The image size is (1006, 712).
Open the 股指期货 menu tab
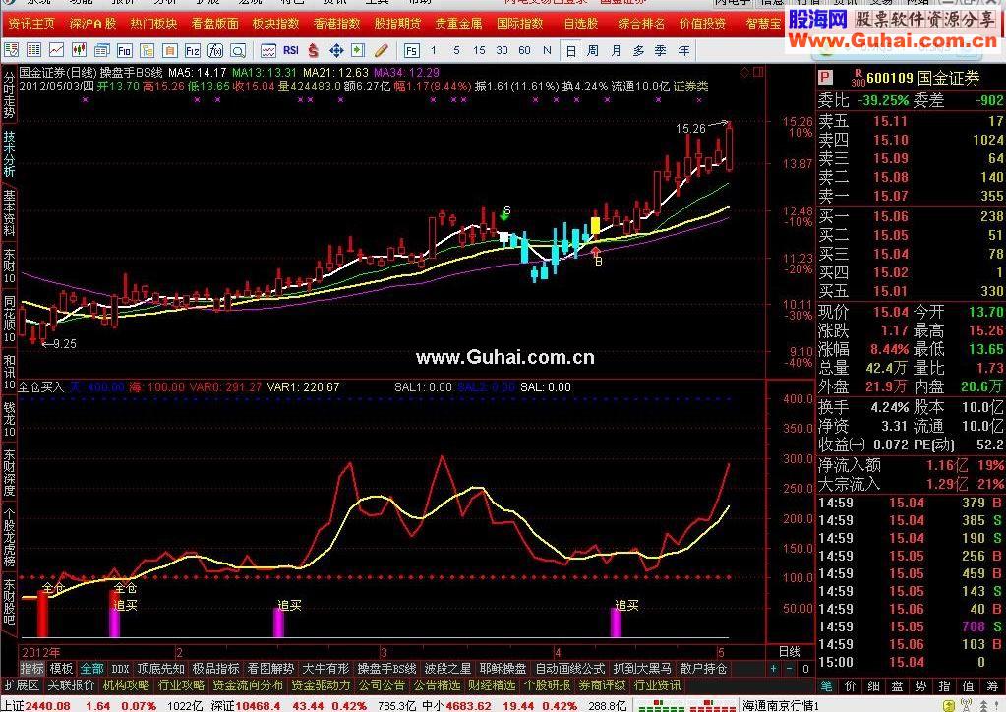tap(398, 24)
